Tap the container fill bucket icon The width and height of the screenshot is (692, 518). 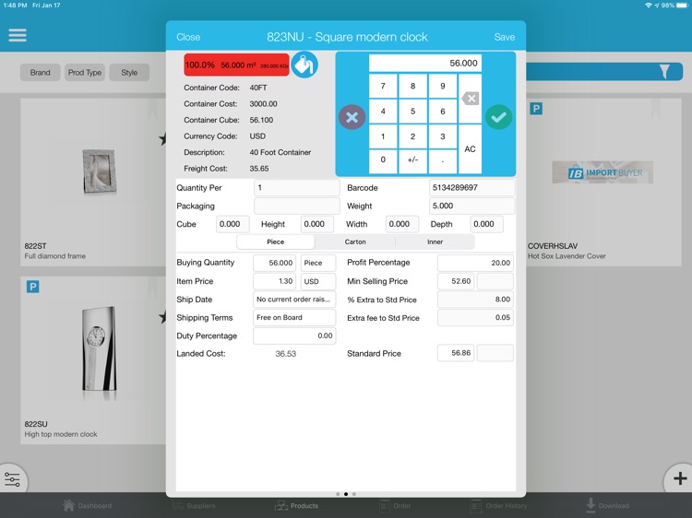[304, 65]
